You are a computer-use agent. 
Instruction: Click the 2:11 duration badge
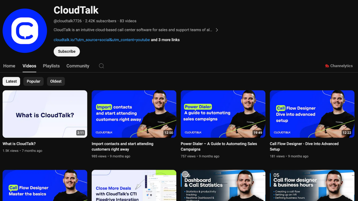click(x=81, y=133)
